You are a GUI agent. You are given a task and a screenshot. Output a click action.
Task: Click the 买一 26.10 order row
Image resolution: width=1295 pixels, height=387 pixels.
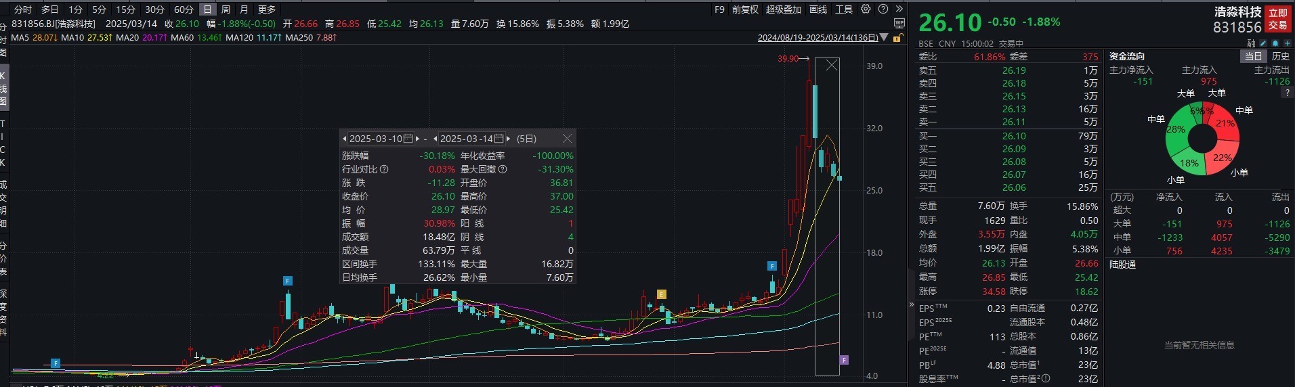point(1008,136)
